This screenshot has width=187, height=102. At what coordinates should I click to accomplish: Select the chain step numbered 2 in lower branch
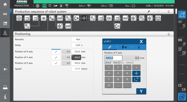(x=68, y=26)
